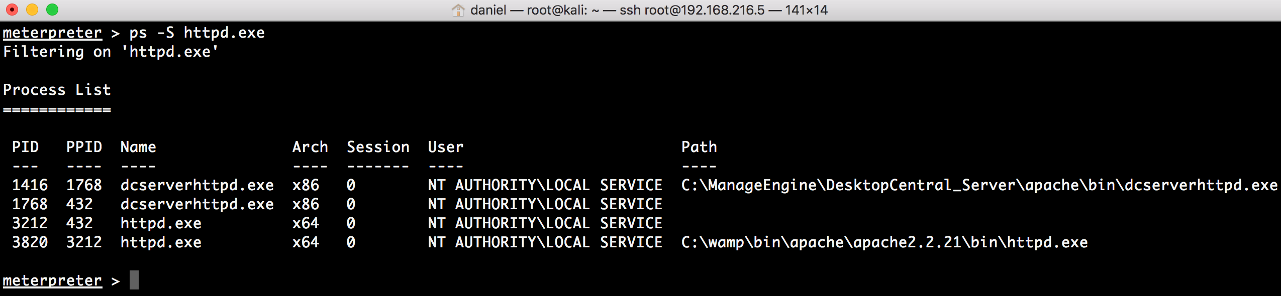Screen dimensions: 1281x296
Task: Click the home folder icon in title bar
Action: (458, 10)
